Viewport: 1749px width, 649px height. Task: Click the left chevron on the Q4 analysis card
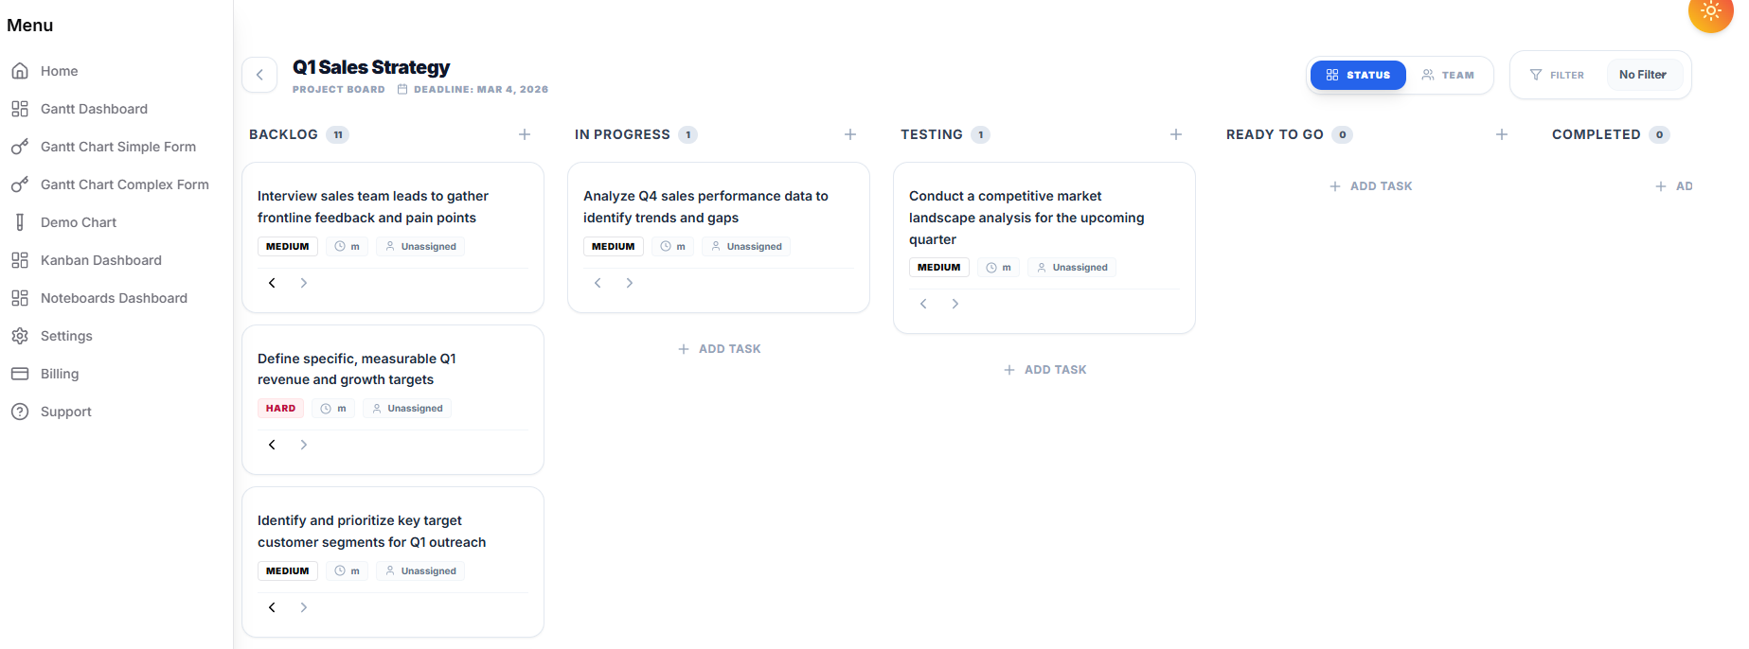point(598,282)
